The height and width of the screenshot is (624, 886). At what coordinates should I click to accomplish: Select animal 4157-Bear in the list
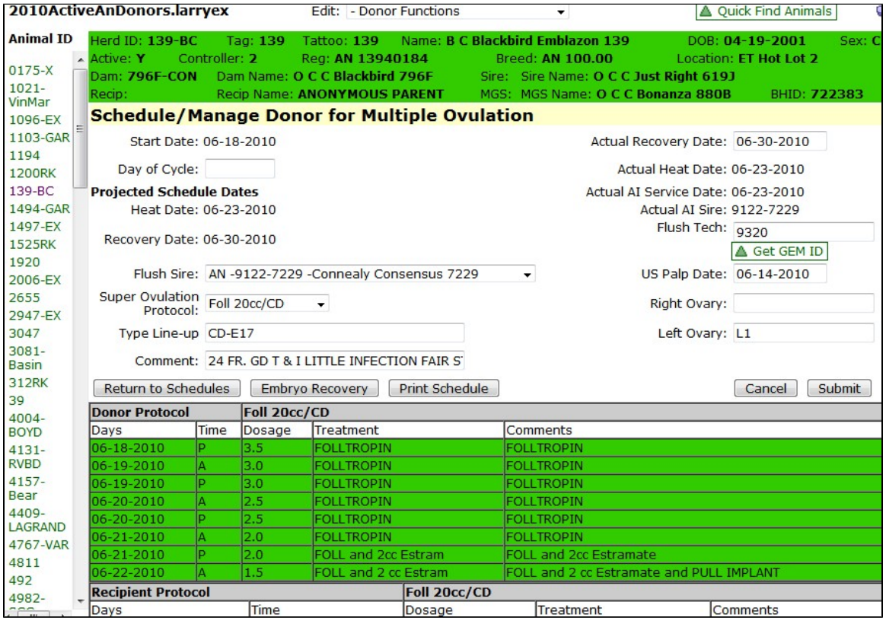(x=26, y=489)
